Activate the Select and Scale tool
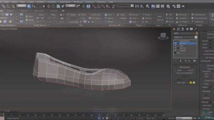 pos(58,6)
